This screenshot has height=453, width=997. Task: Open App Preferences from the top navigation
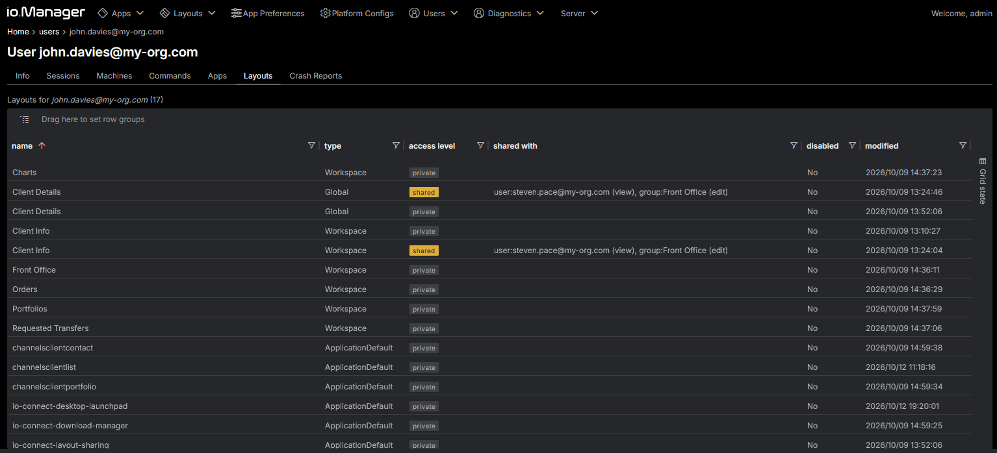click(x=268, y=13)
